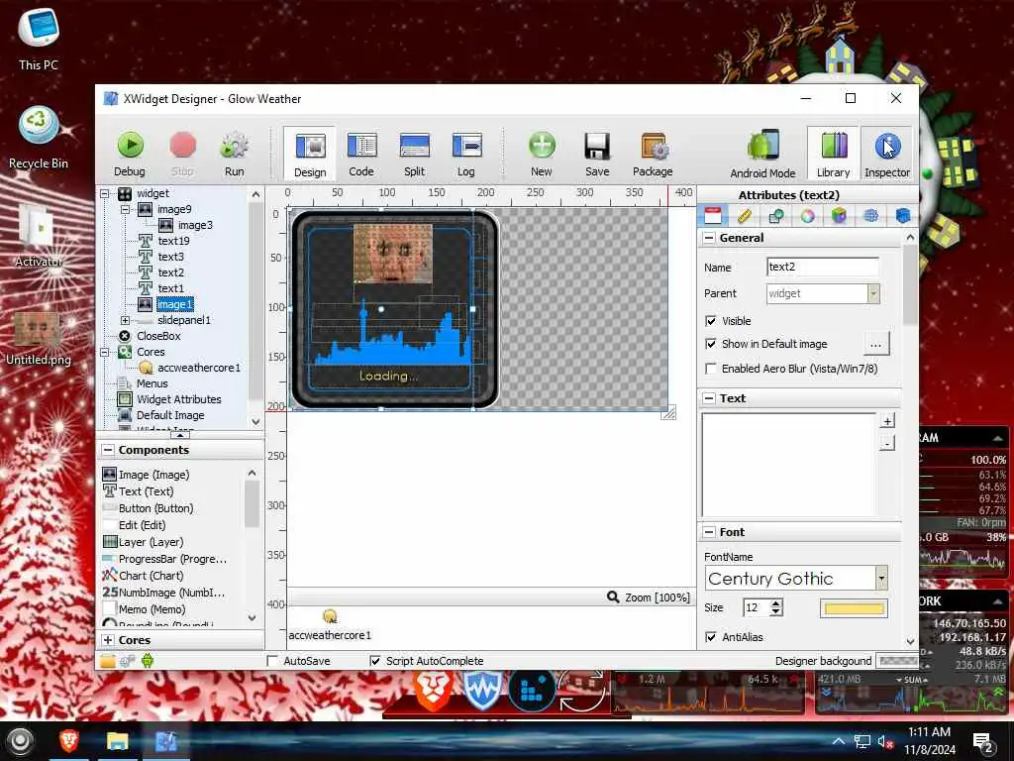
Task: Open the Package tool
Action: click(x=653, y=154)
